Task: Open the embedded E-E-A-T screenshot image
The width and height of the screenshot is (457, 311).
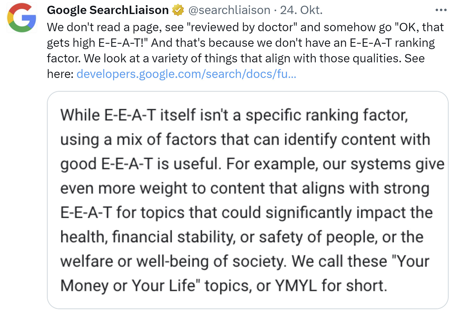Action: pyautogui.click(x=248, y=200)
